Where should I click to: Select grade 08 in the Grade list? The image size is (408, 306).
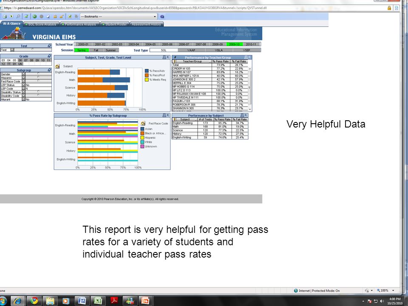[x=31, y=60]
